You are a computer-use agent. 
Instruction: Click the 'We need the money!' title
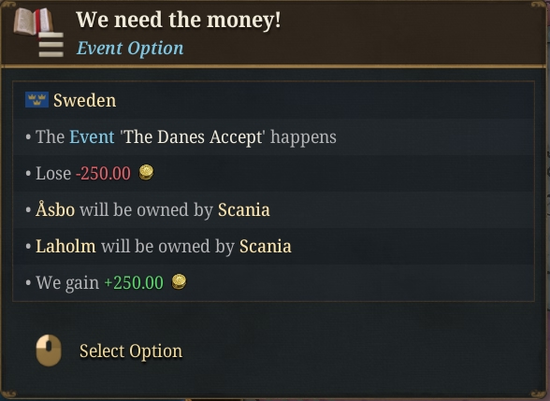coord(178,20)
